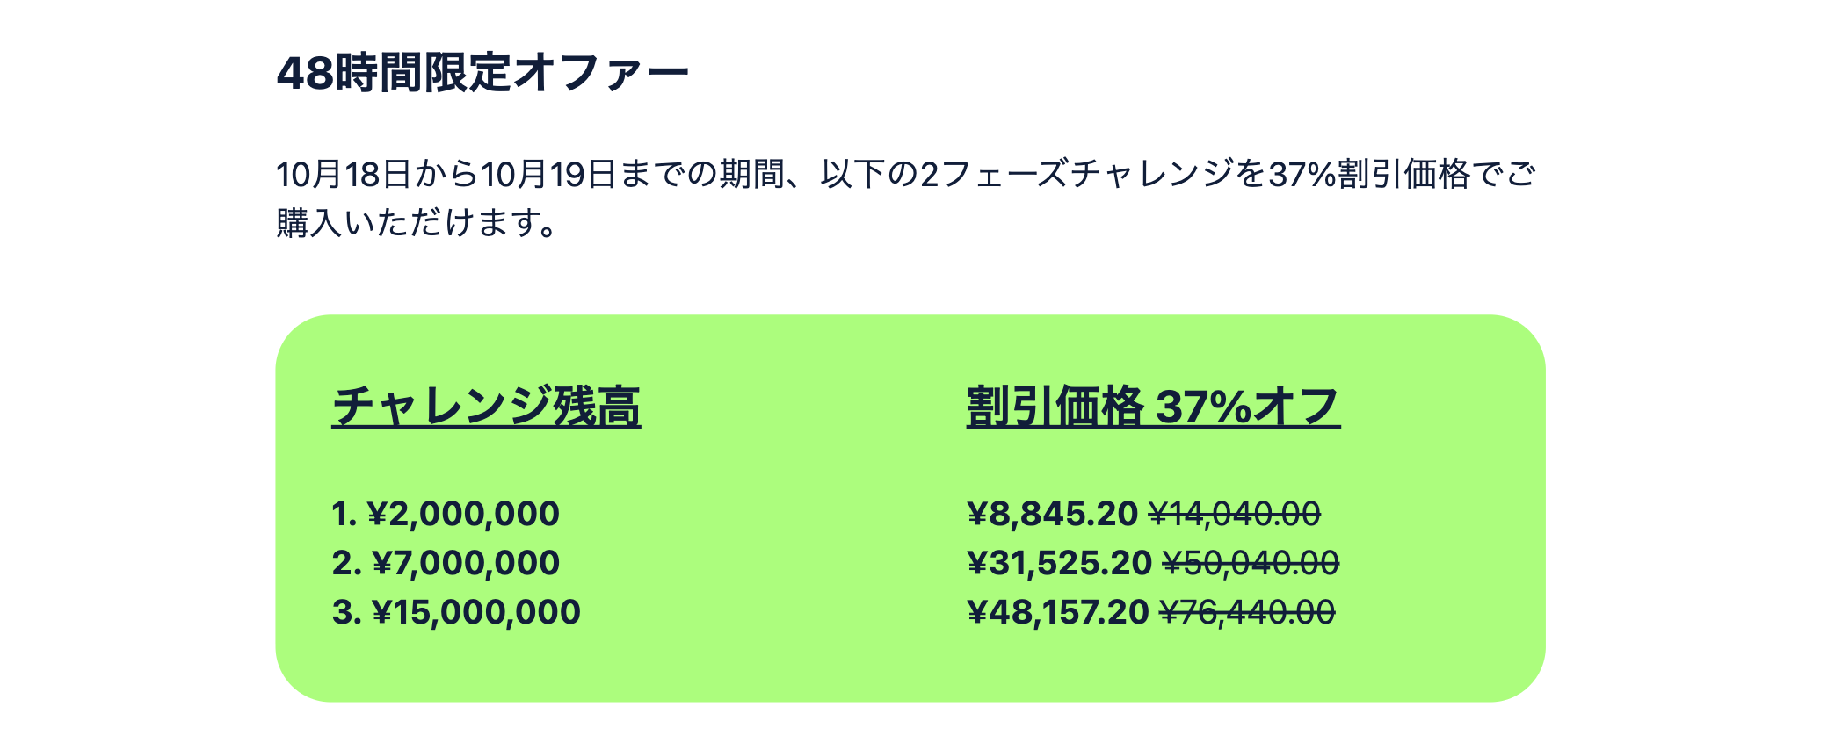Select the ¥7,000,000 challenge balance item

coord(446,563)
